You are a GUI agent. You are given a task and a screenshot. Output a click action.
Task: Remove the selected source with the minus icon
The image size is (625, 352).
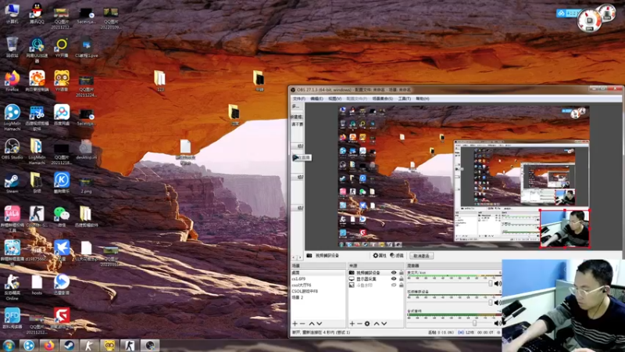coord(359,324)
